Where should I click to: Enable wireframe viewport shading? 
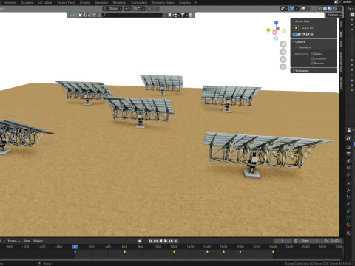click(320, 9)
